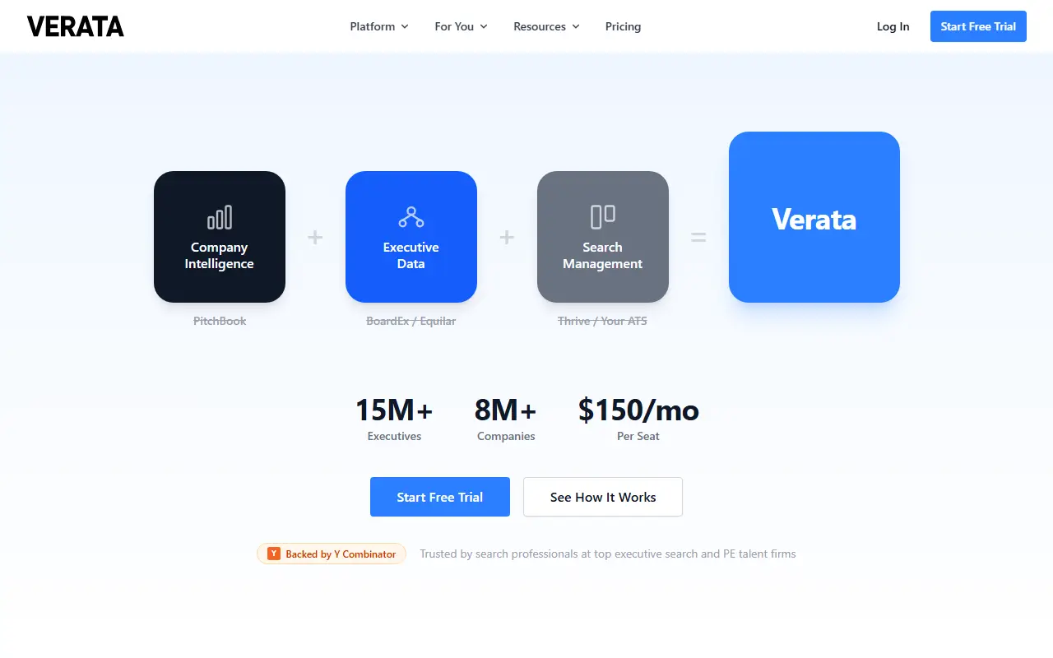Click the struck-through Thrive / Your ATS text
Viewport: 1053px width, 658px height.
pos(603,321)
